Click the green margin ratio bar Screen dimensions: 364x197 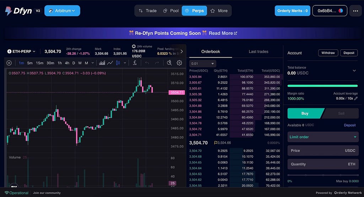click(322, 86)
